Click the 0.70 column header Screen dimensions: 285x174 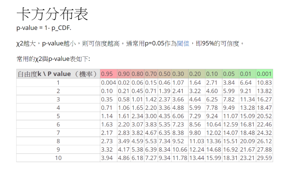point(151,74)
